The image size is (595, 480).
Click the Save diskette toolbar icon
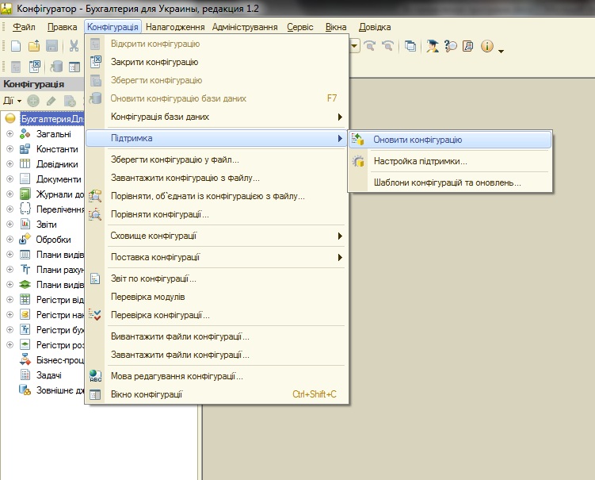click(51, 46)
